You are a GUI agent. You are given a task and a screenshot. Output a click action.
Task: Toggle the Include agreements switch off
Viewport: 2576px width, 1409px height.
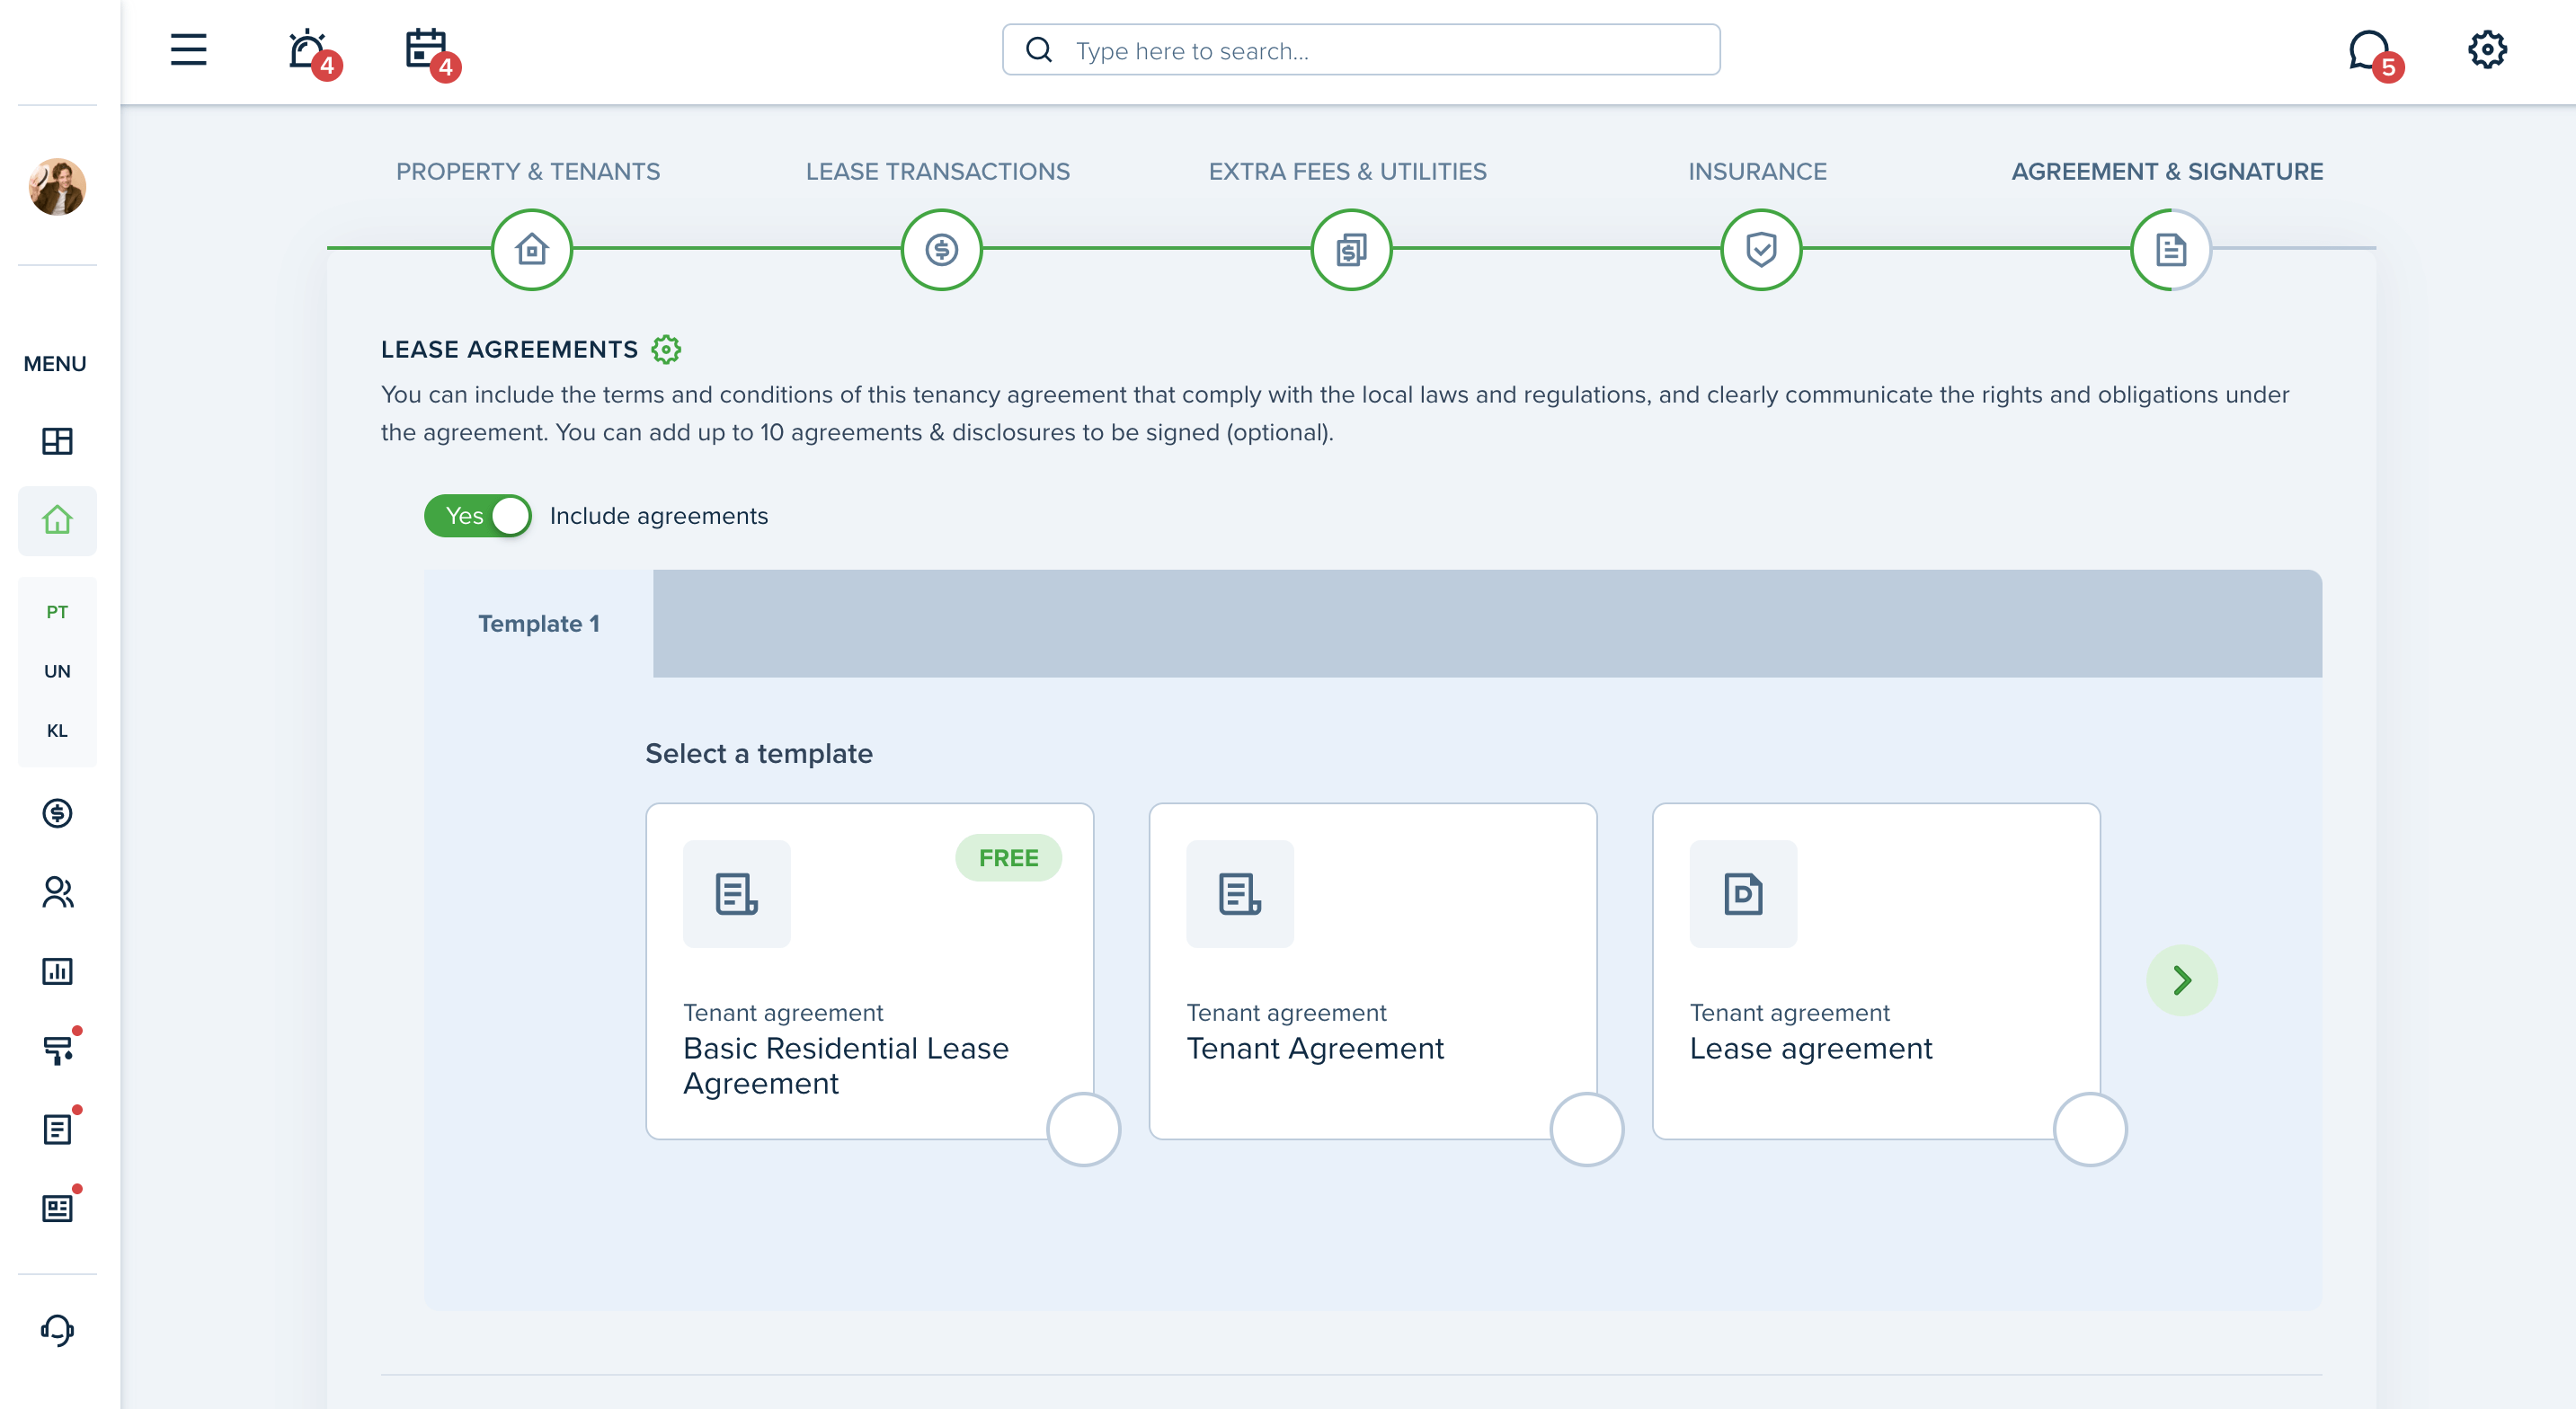(478, 516)
